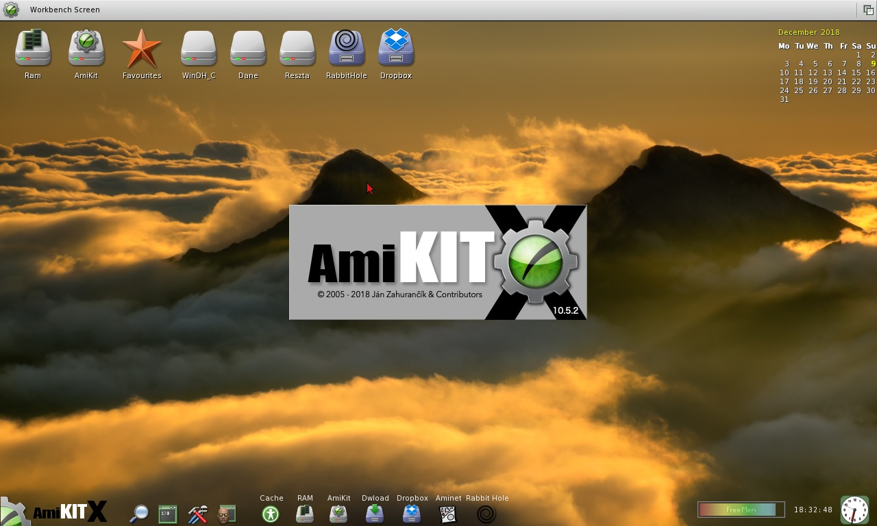Click the face with sunglasses dock icon
This screenshot has height=526, width=877.
pyautogui.click(x=226, y=514)
